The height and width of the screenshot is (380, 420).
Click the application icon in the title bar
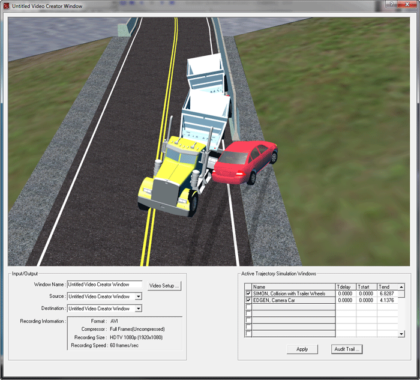pyautogui.click(x=6, y=5)
